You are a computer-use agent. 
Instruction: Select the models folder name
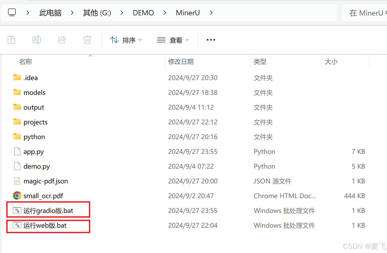point(34,93)
